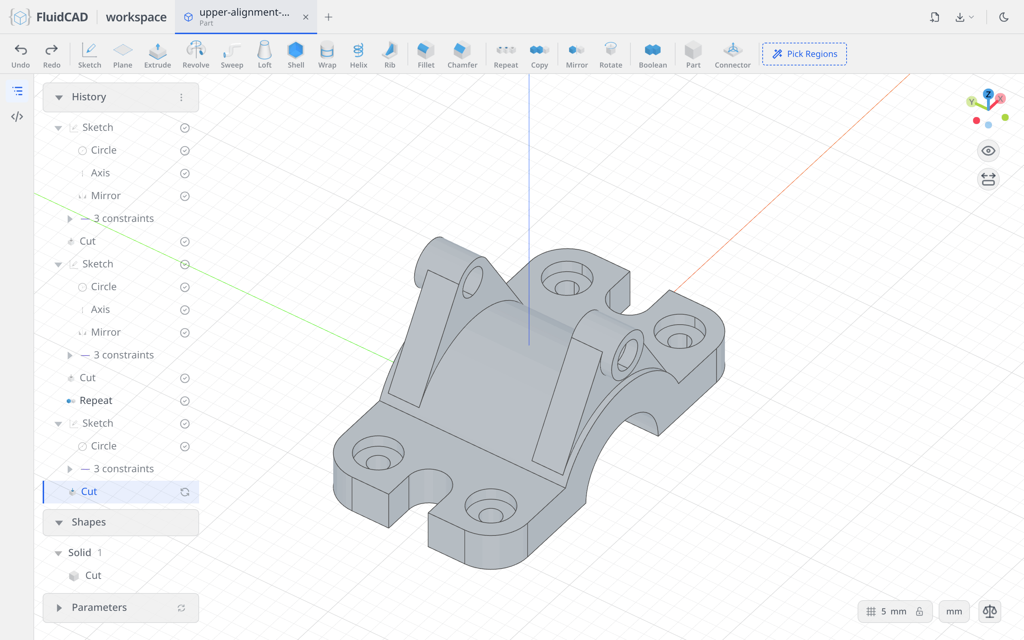The height and width of the screenshot is (640, 1024).
Task: Apply the Chamfer tool
Action: coord(462,55)
